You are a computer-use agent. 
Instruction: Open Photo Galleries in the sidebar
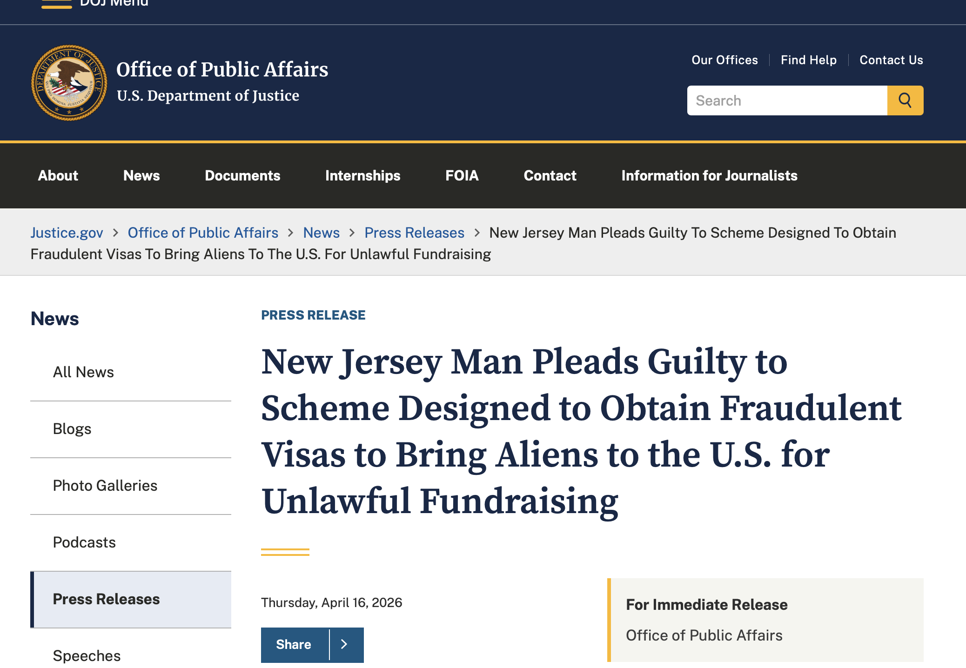tap(105, 486)
